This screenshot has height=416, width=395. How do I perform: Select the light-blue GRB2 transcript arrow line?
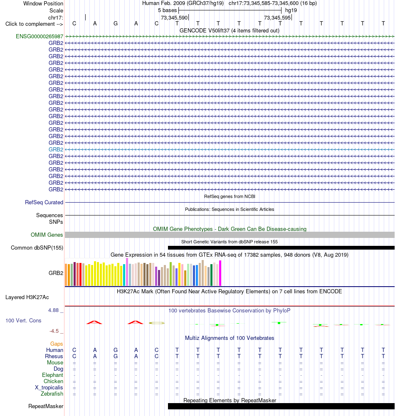(230, 149)
